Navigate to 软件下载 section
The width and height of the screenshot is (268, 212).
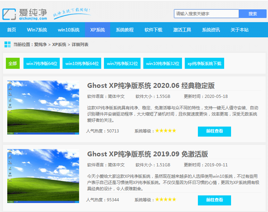pos(153,30)
